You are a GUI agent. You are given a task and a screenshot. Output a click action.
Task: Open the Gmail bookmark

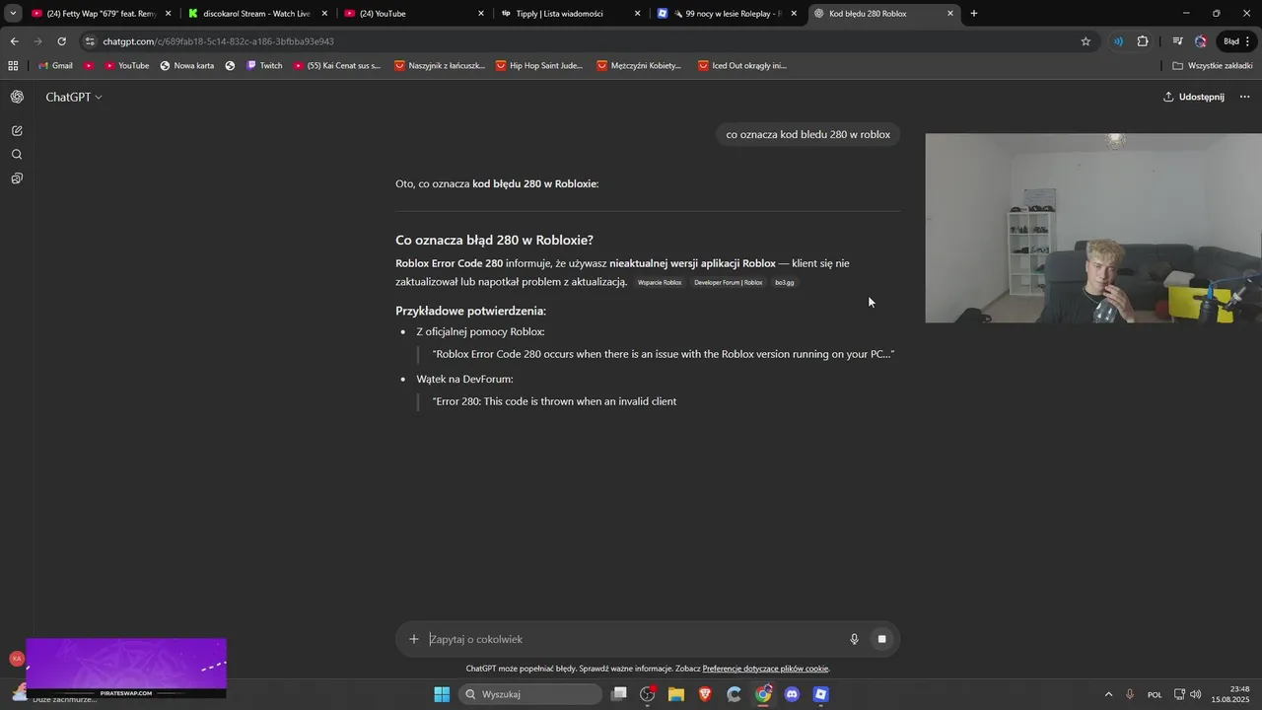pyautogui.click(x=54, y=65)
